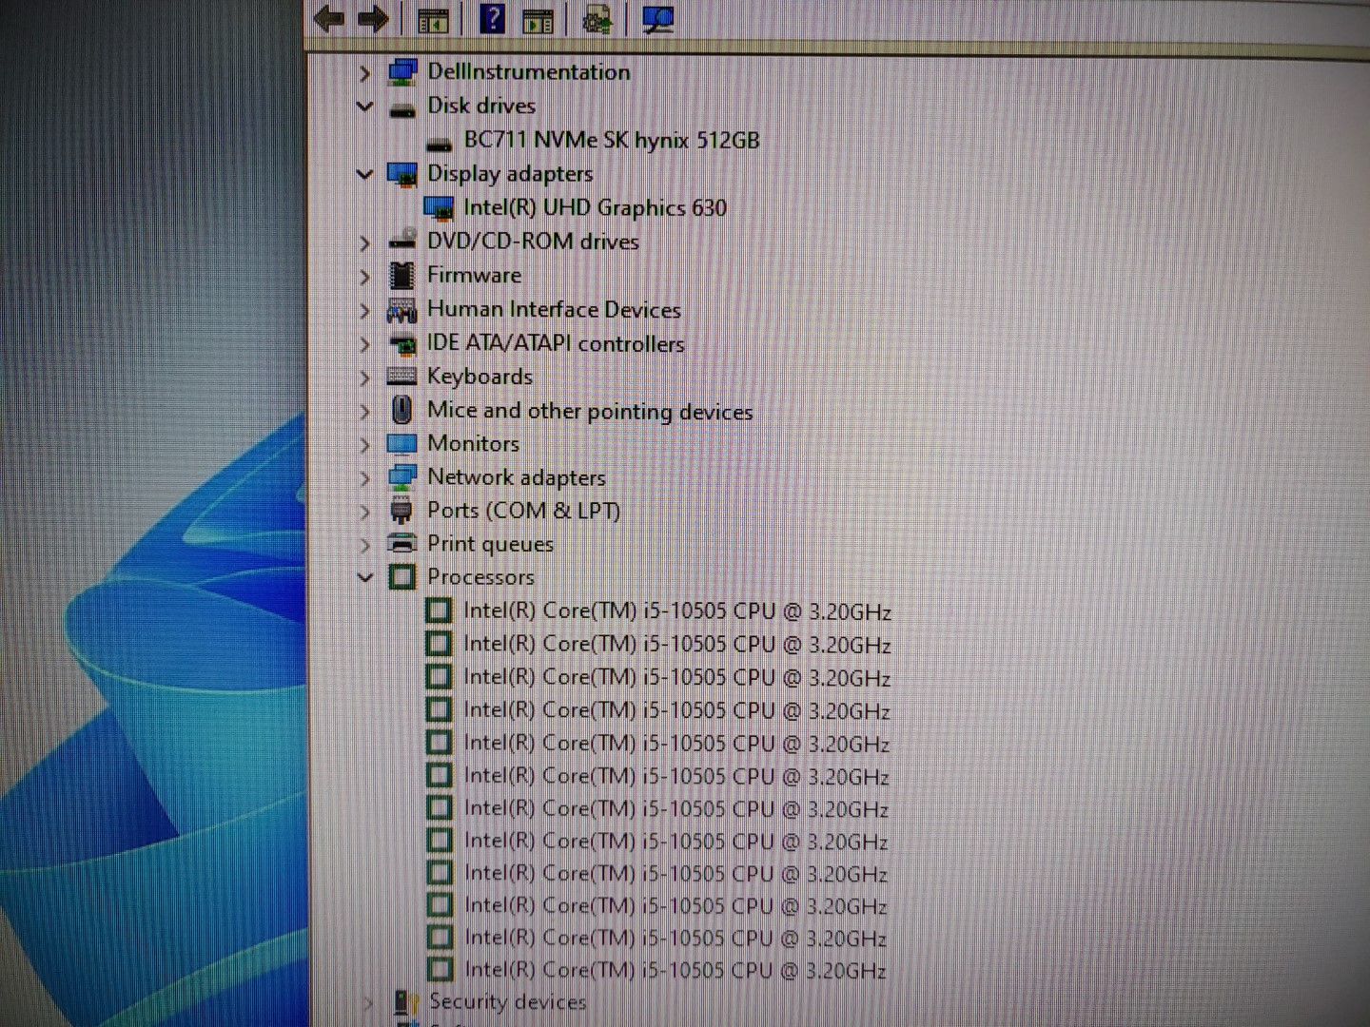Expand the Human Interface Devices node
1370x1027 pixels.
(364, 311)
